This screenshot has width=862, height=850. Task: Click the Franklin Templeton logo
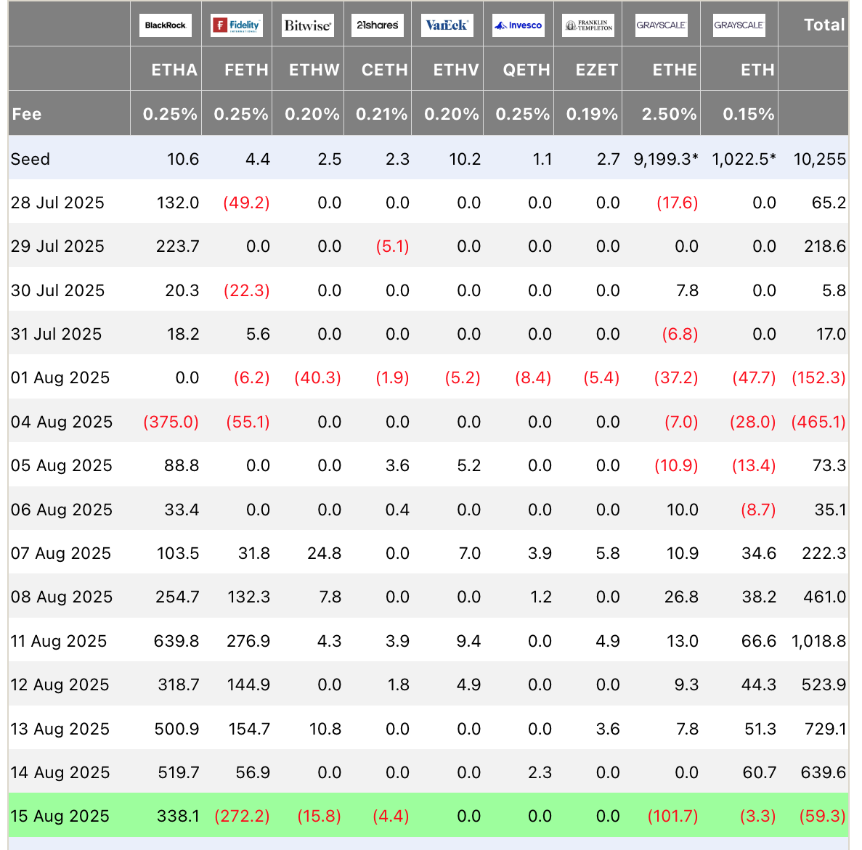tap(588, 25)
